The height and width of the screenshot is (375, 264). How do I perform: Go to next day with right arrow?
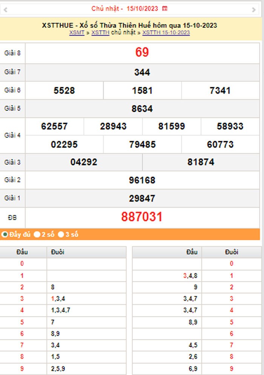pyautogui.click(x=254, y=9)
